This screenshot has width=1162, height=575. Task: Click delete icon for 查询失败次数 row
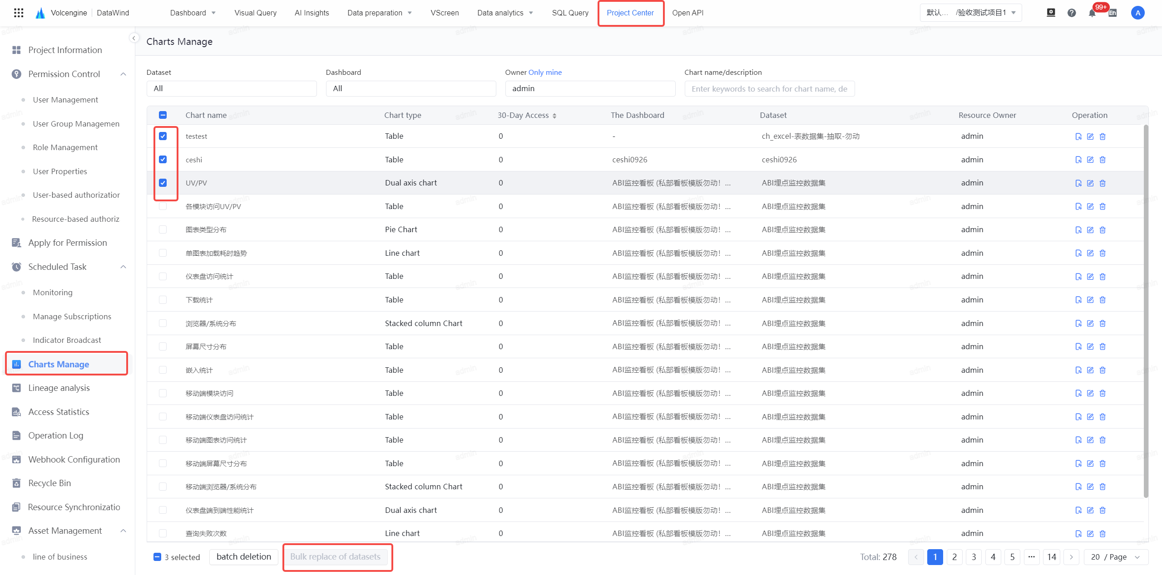coord(1103,534)
